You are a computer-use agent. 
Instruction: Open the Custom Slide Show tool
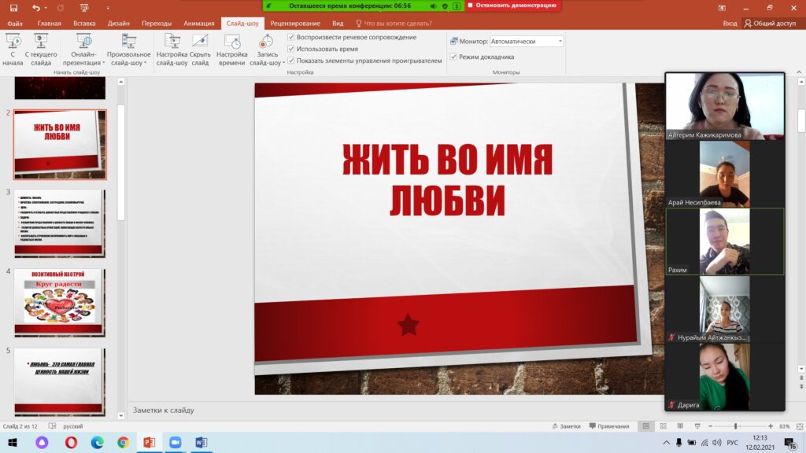(x=128, y=50)
